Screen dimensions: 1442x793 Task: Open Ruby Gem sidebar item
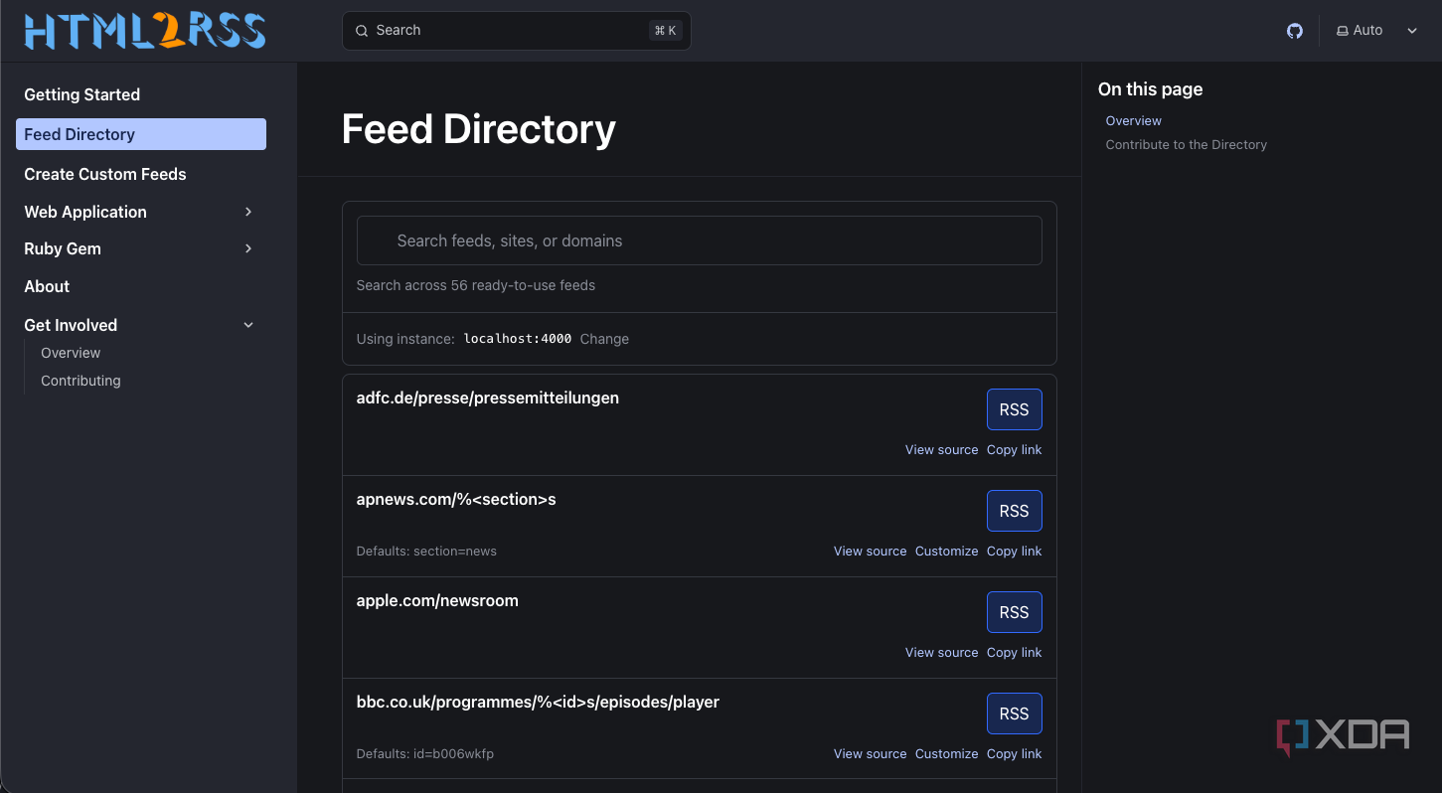pyautogui.click(x=63, y=248)
